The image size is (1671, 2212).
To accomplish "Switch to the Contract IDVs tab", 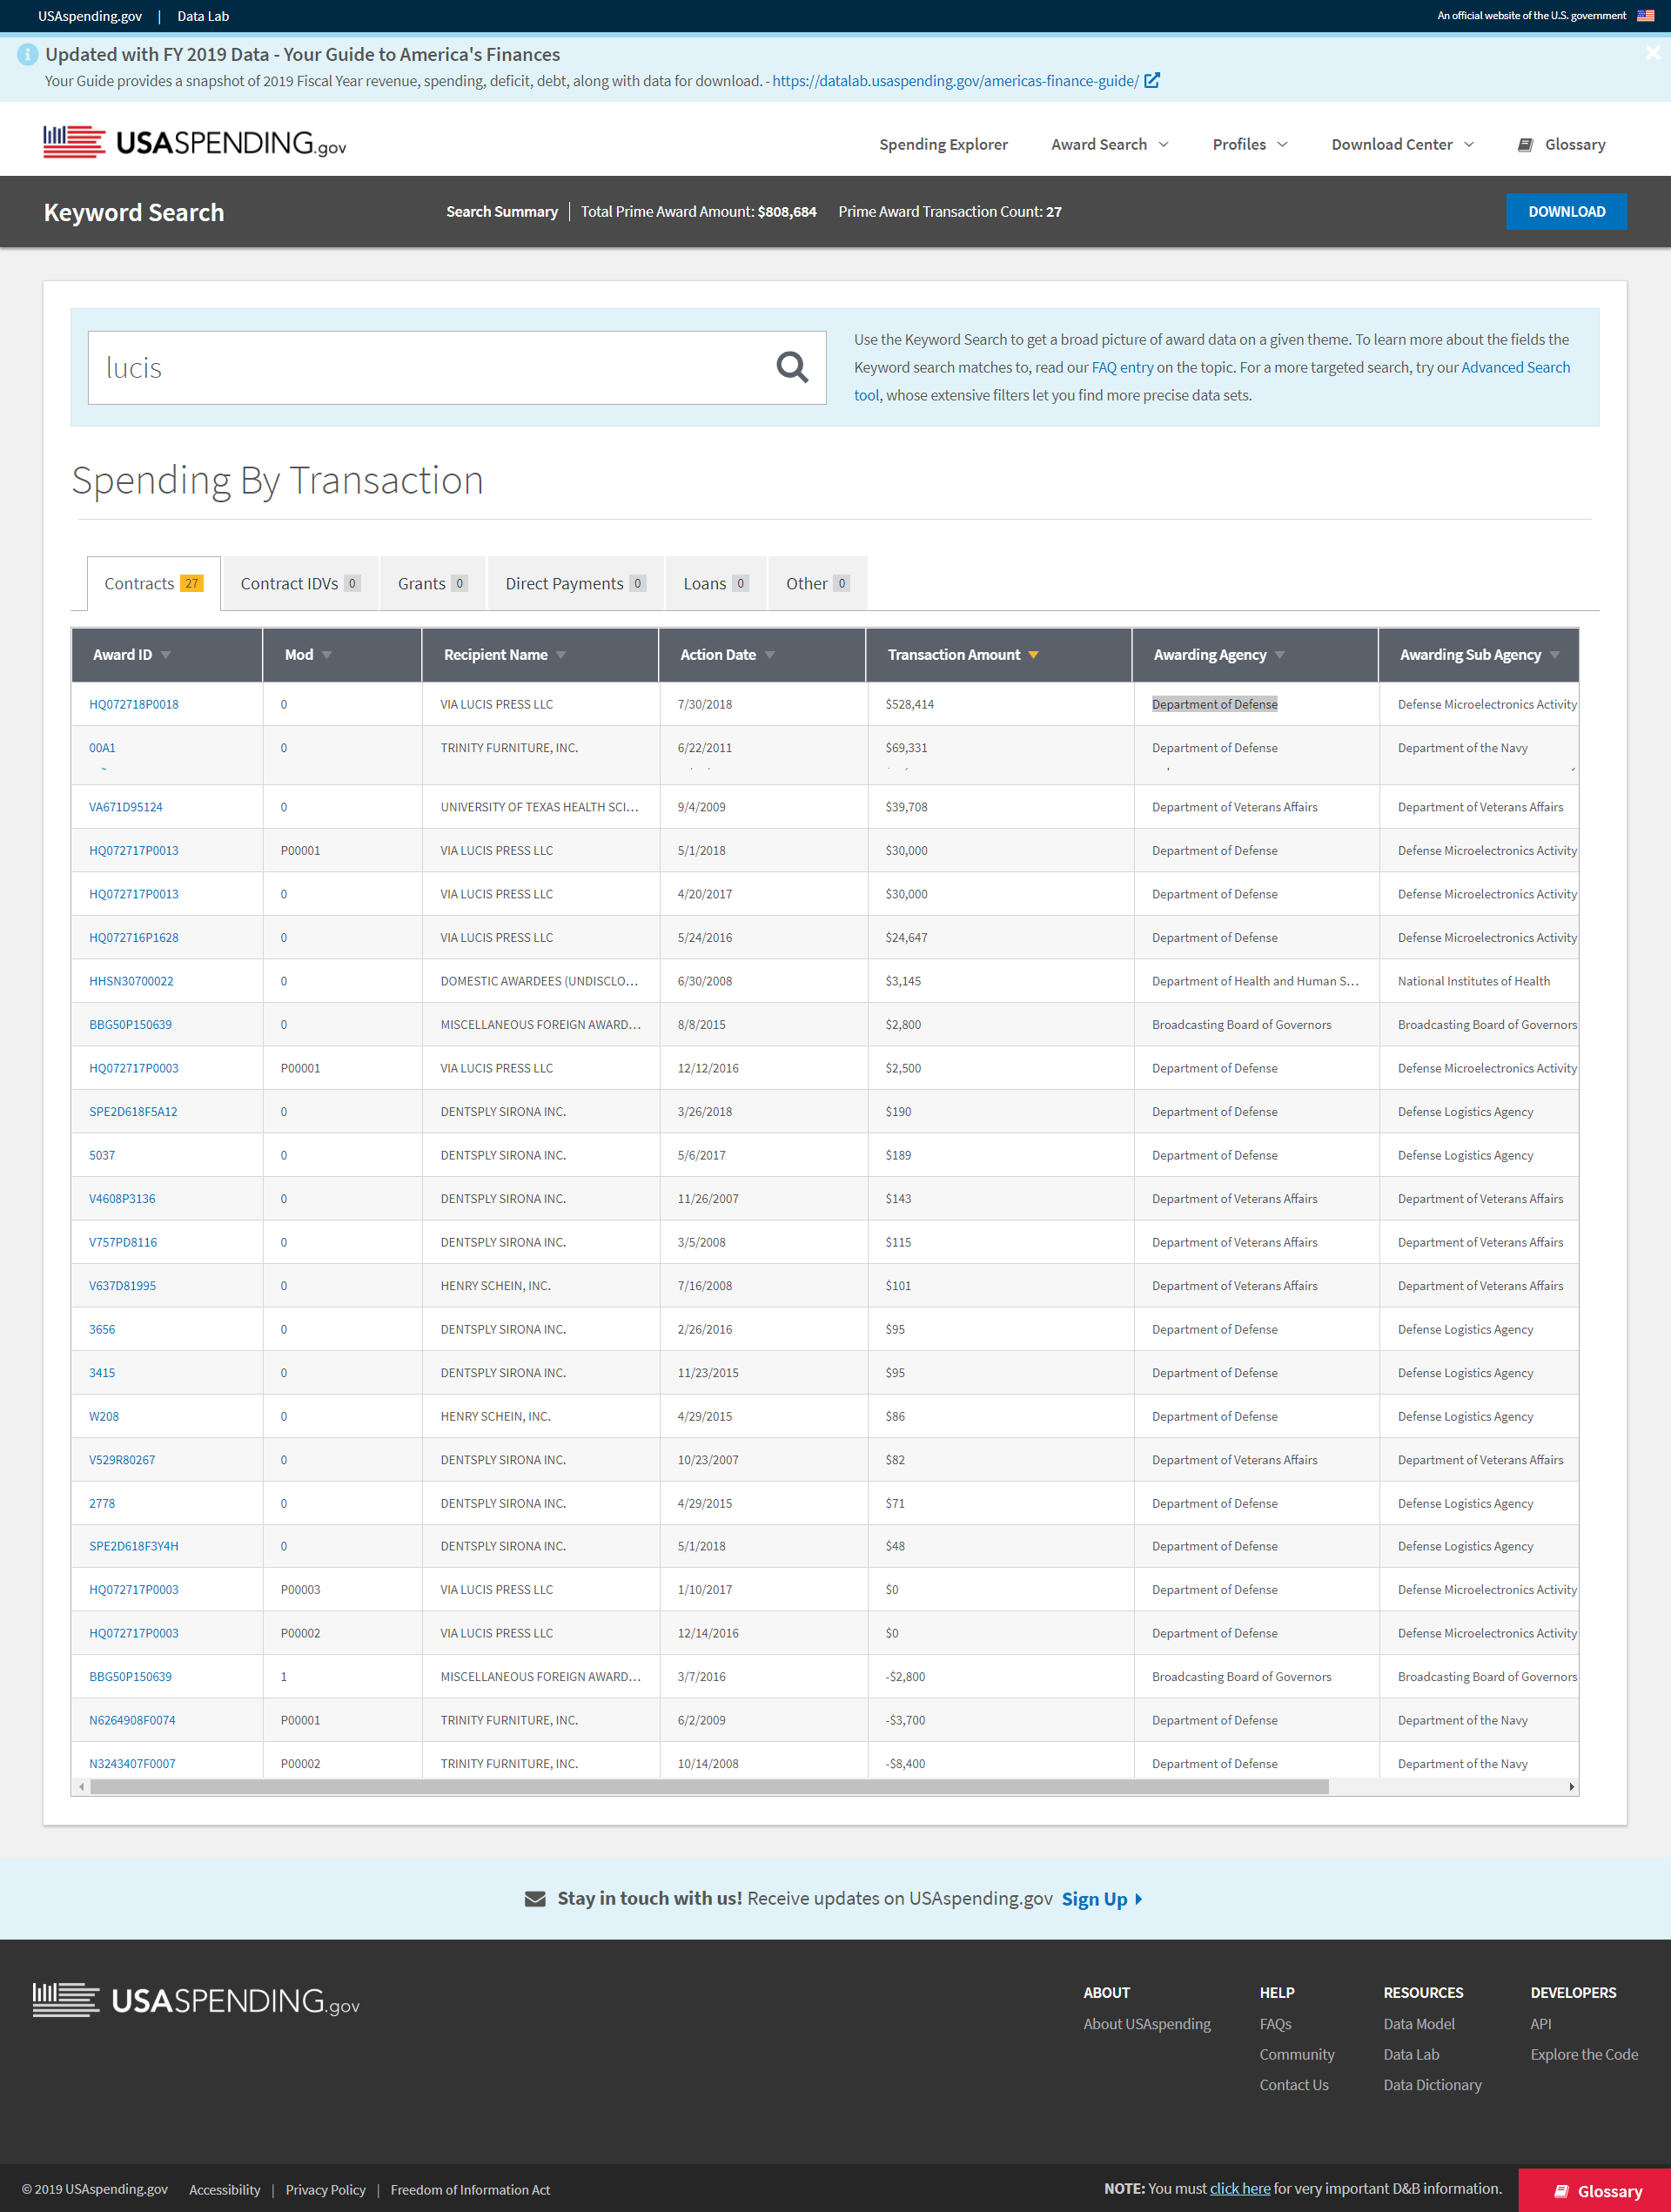I will point(300,583).
